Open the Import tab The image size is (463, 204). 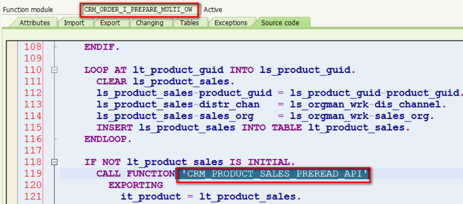74,23
